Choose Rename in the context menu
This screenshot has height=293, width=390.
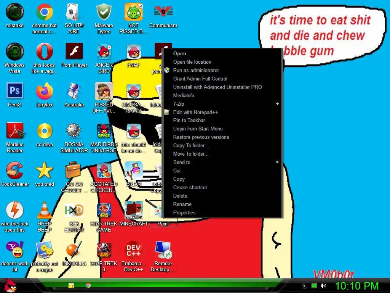click(x=222, y=204)
